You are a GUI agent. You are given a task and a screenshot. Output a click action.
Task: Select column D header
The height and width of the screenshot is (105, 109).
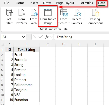[63, 44]
